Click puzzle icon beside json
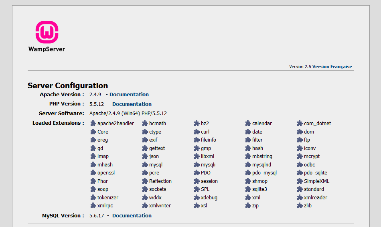Image resolution: width=381 pixels, height=227 pixels. click(145, 156)
